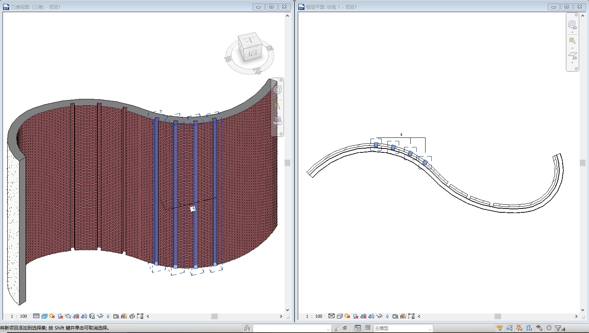Maximize the 三维视图 3D view window
The image size is (589, 333).
point(272,7)
